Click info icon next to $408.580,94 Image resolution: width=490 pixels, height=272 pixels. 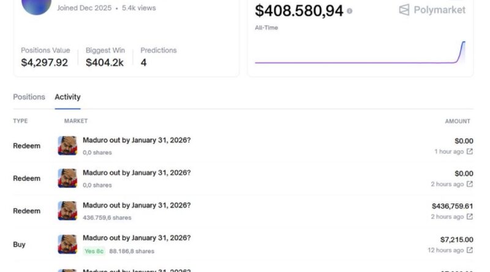tap(350, 11)
